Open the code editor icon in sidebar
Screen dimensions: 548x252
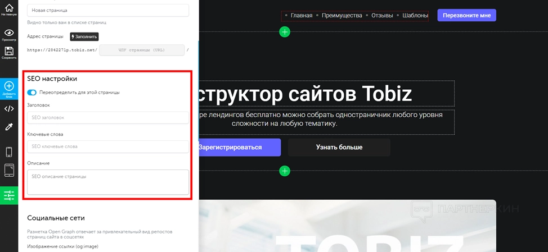(x=9, y=108)
